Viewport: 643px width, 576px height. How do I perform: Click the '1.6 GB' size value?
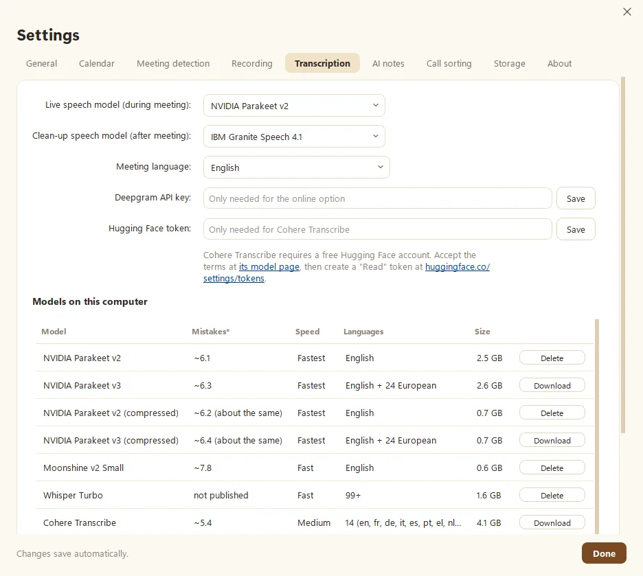[x=489, y=495]
